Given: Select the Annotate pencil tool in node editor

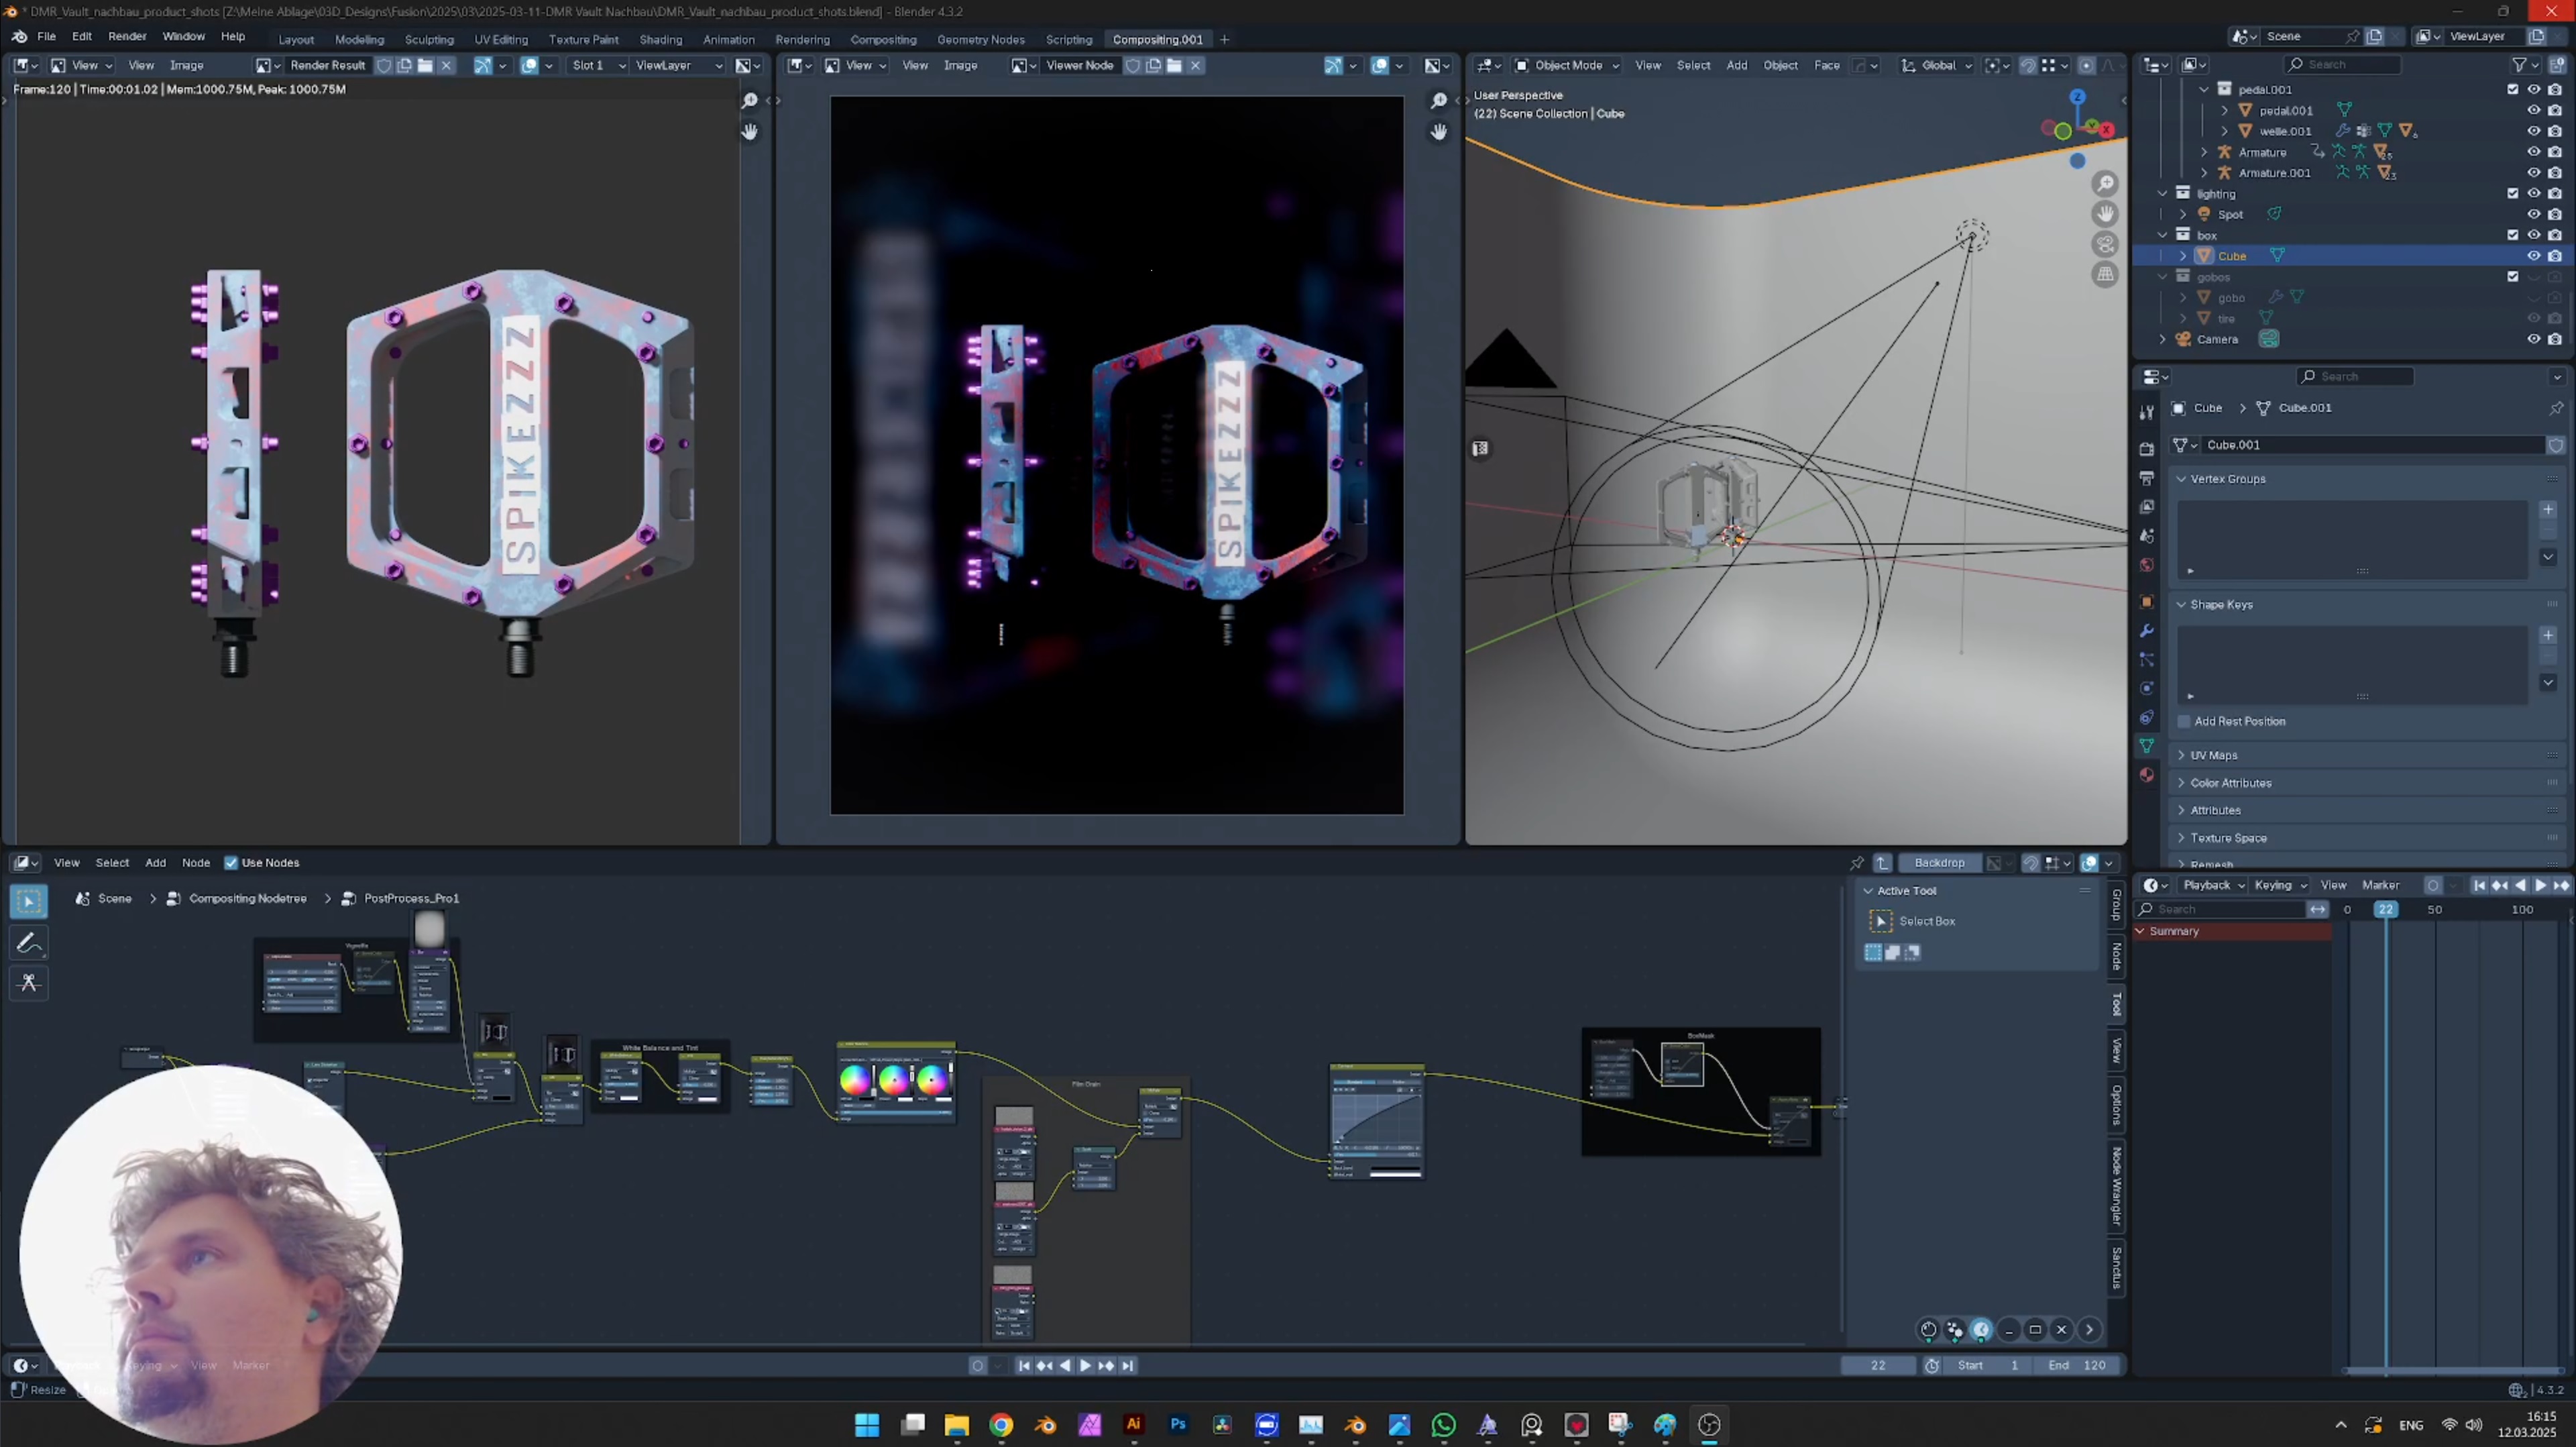Looking at the screenshot, I should pyautogui.click(x=29, y=942).
